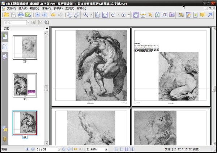217x153 pixels.
Task: Click the Print icon in toolbar
Action: 21,15
